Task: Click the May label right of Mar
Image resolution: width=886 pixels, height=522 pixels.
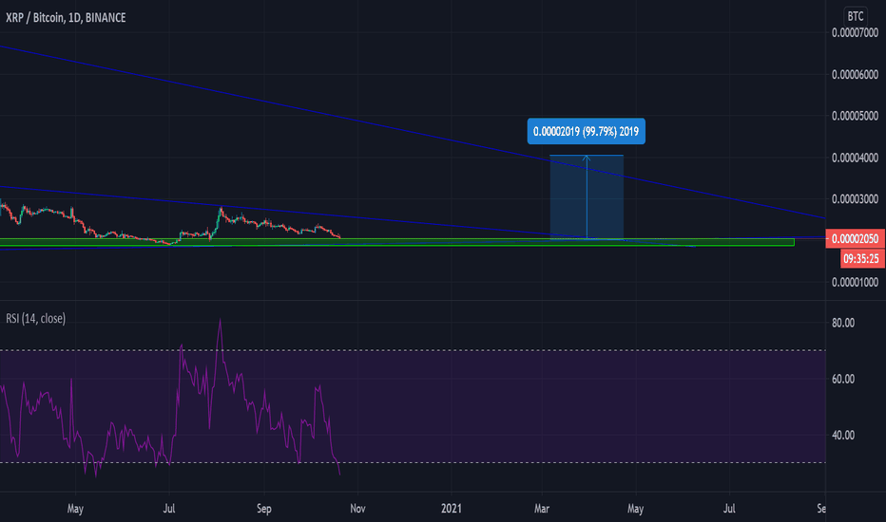Action: tap(636, 509)
